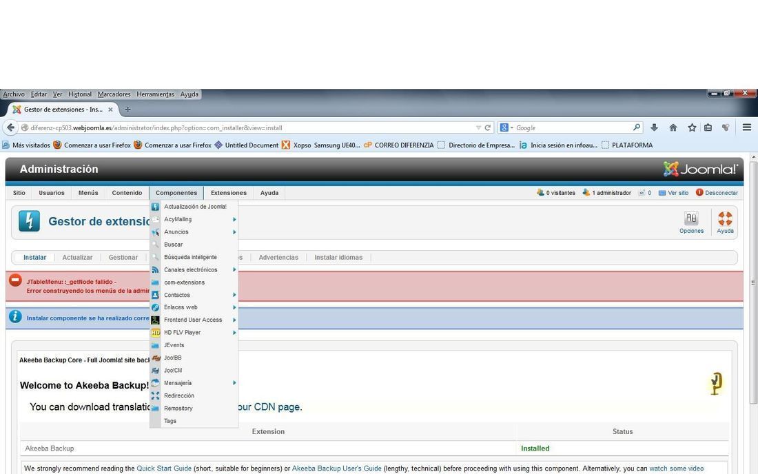This screenshot has width=758, height=474.
Task: Click the Joomla! logo
Action: point(701,169)
